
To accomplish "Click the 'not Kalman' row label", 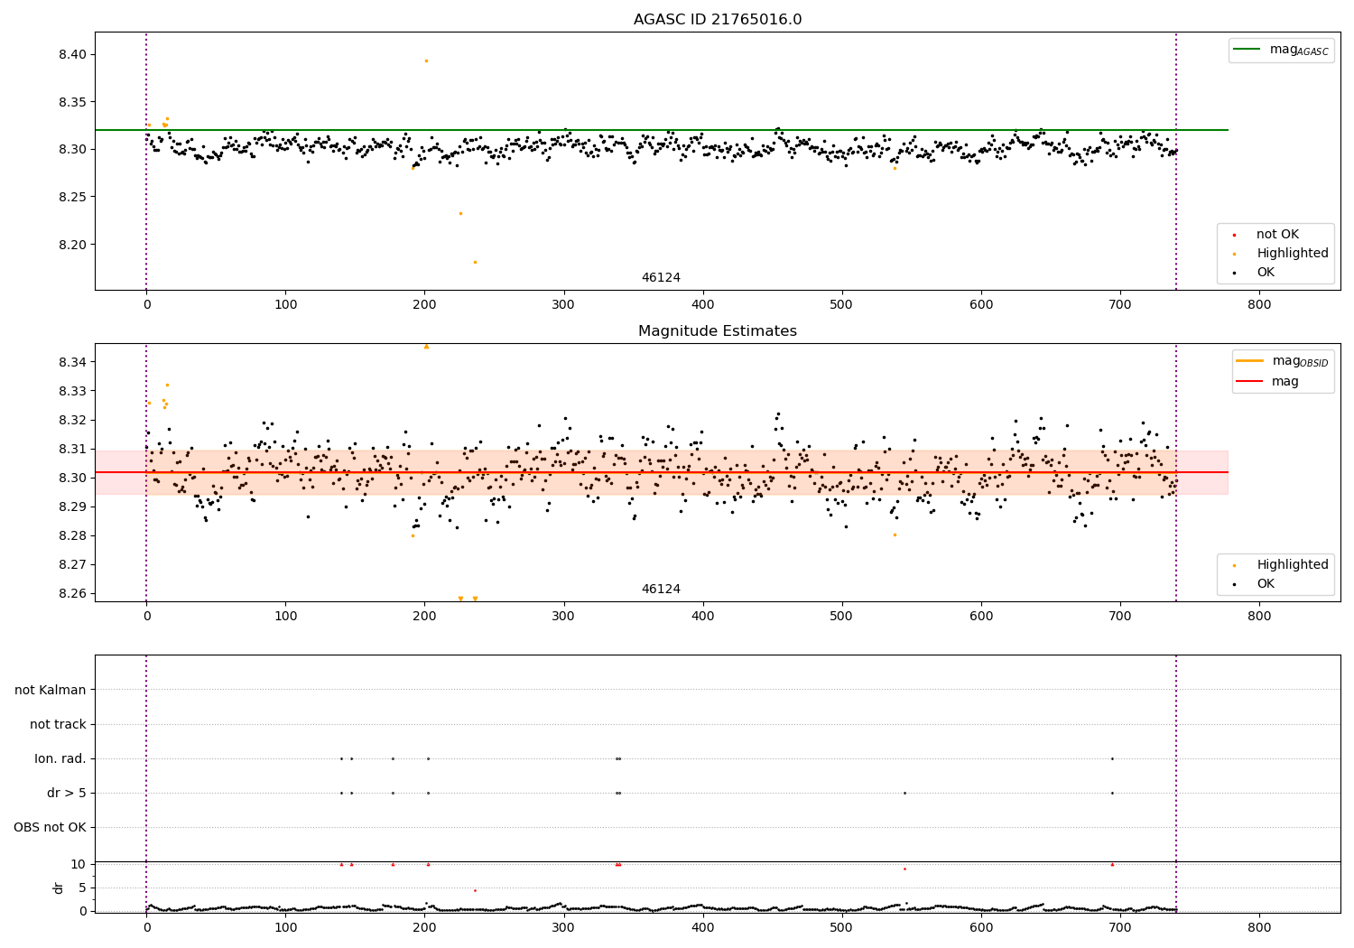I will [51, 690].
